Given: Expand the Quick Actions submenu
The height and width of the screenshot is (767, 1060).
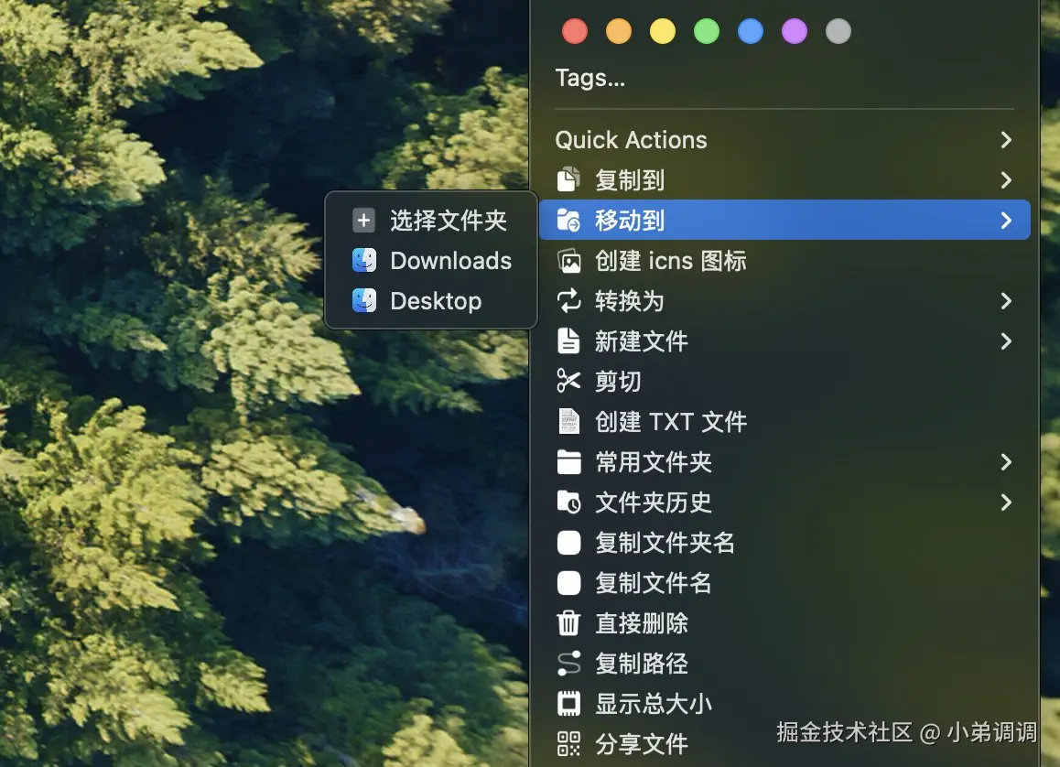Looking at the screenshot, I should point(1007,139).
